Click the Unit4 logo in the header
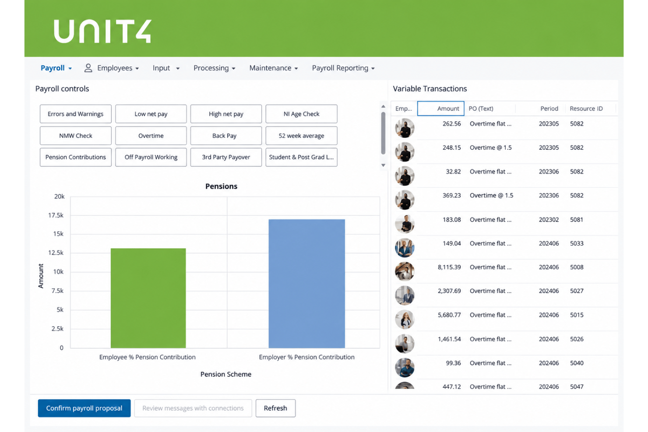This screenshot has height=432, width=648. click(x=102, y=31)
